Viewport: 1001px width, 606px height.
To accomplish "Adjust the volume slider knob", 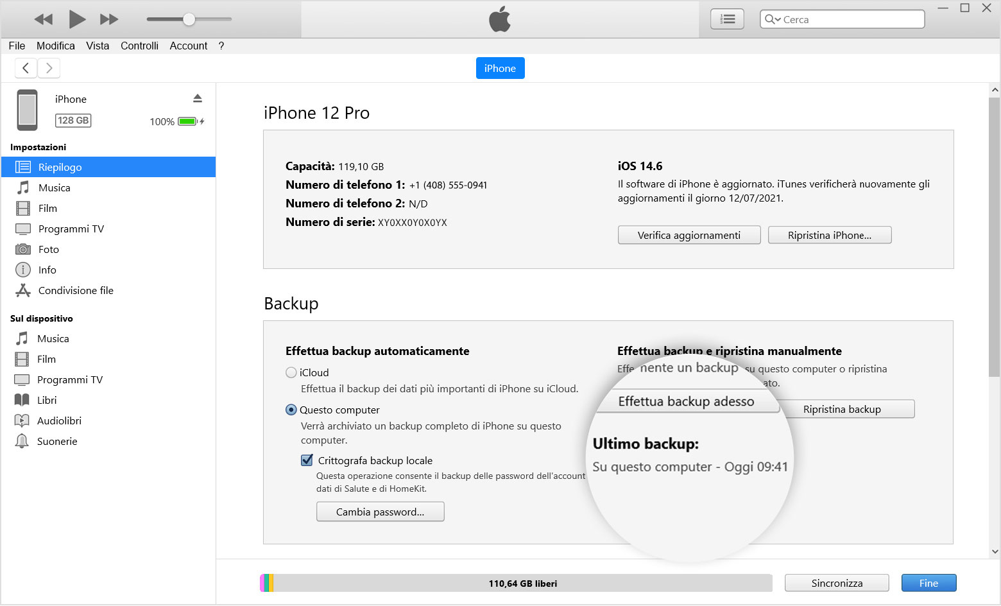I will click(x=189, y=19).
